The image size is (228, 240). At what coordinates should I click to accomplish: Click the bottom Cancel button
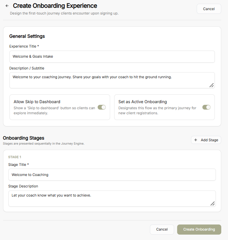[x=162, y=229]
